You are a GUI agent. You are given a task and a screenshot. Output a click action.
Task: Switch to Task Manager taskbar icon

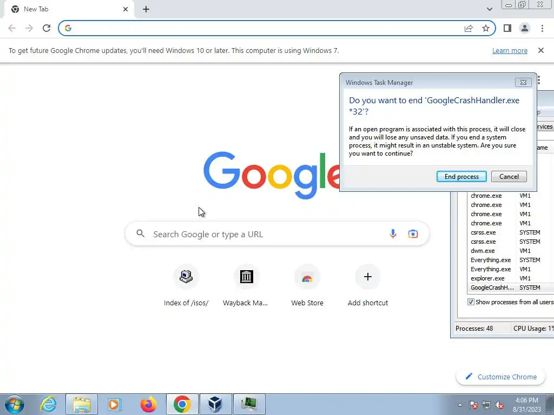tap(249, 404)
